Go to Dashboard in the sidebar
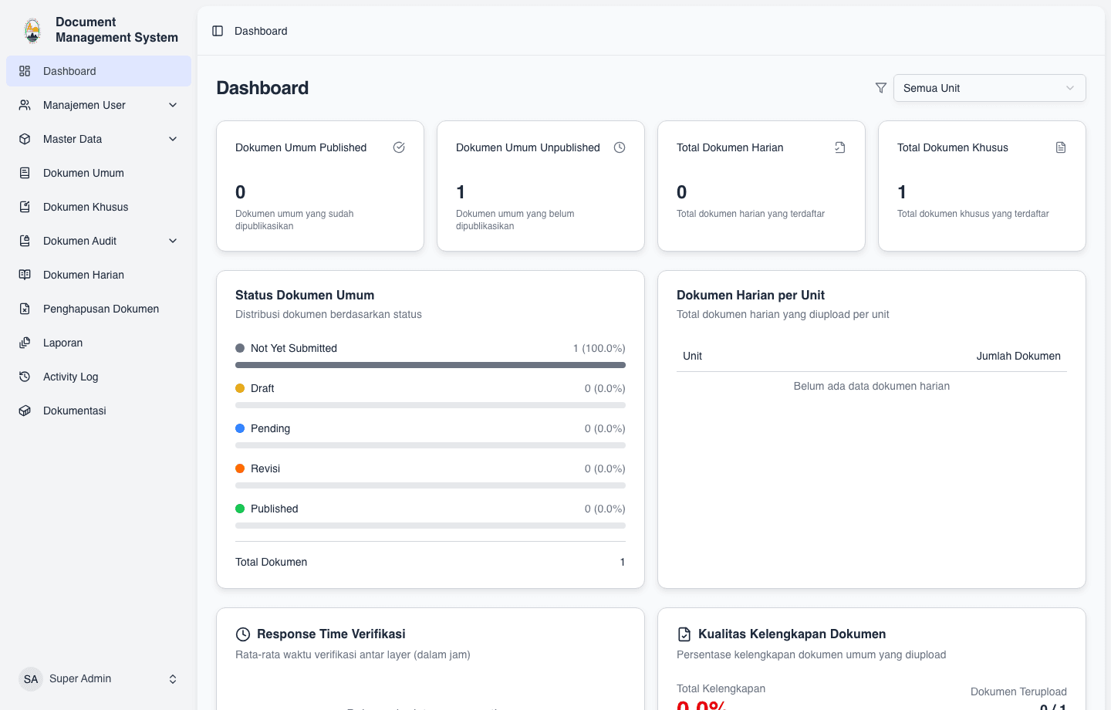The width and height of the screenshot is (1111, 710). pyautogui.click(x=99, y=71)
